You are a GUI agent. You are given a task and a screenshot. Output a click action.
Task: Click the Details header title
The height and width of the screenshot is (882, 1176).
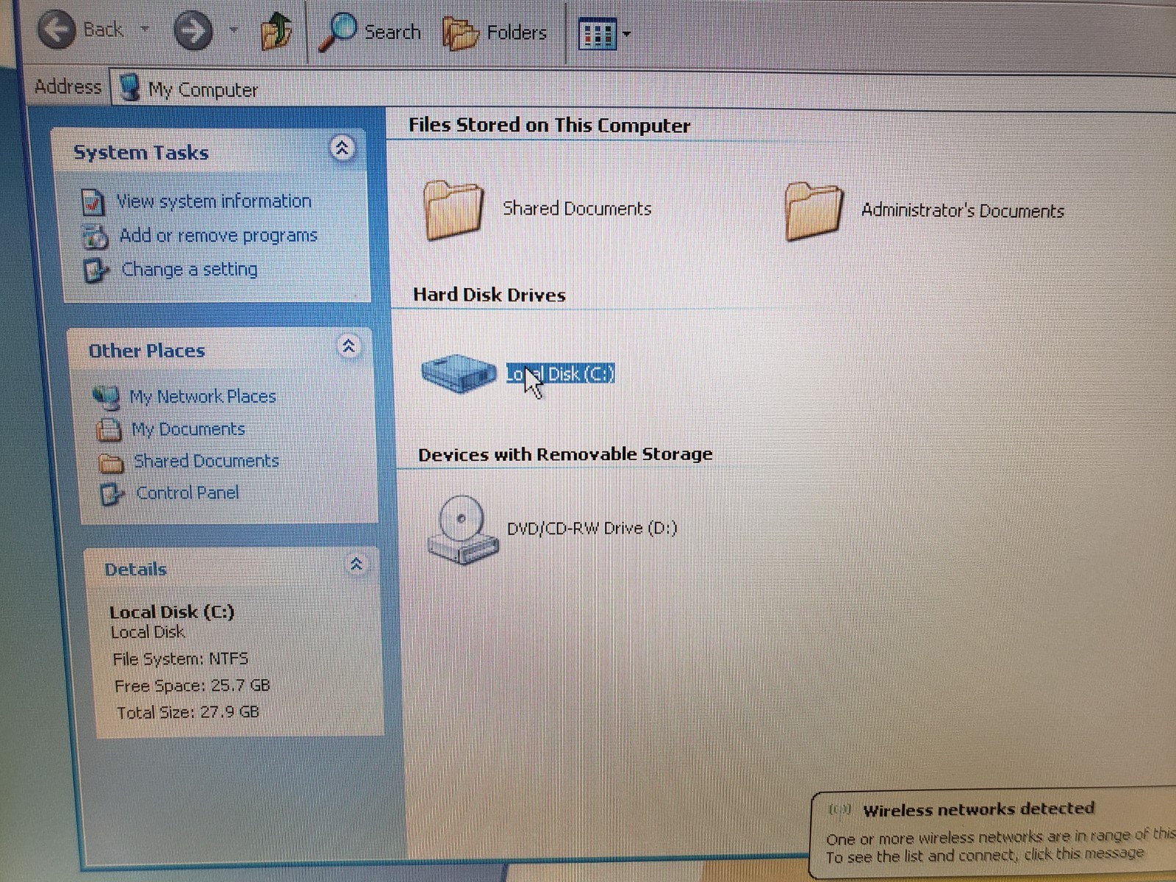(x=136, y=570)
